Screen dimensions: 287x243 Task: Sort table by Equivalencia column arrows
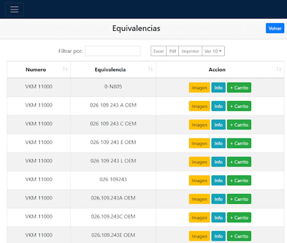coord(150,69)
